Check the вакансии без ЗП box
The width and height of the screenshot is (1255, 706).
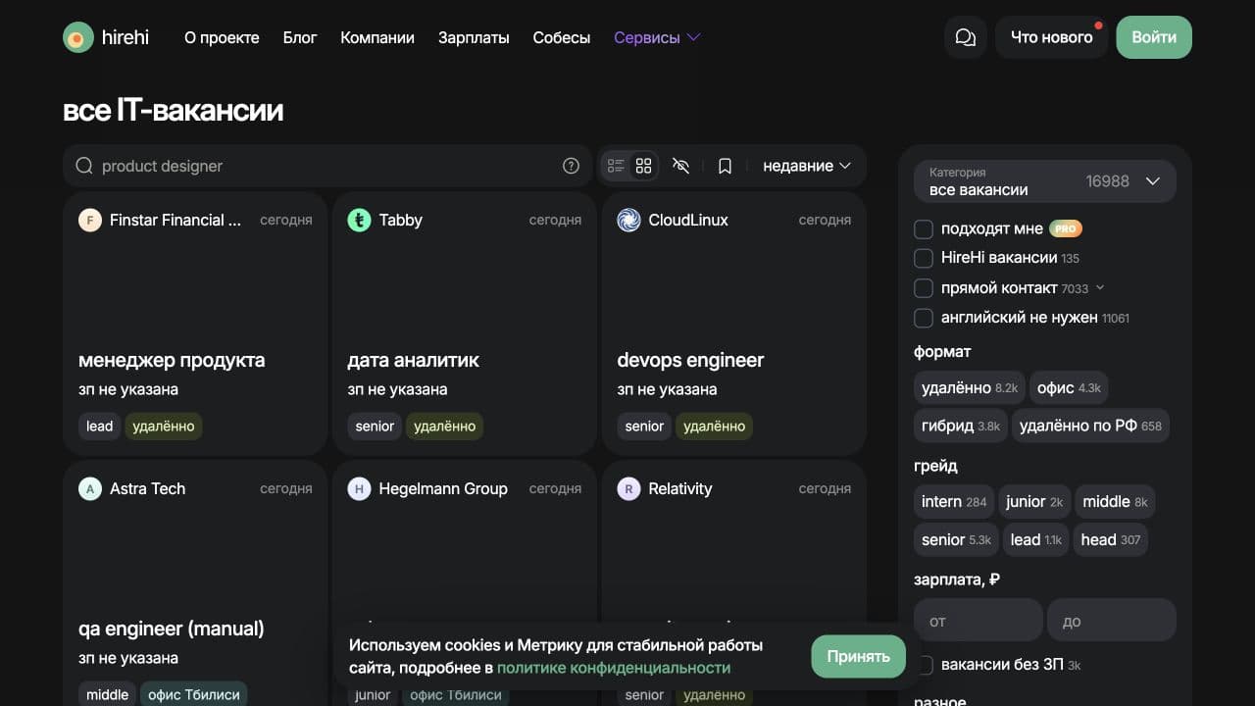click(x=924, y=665)
